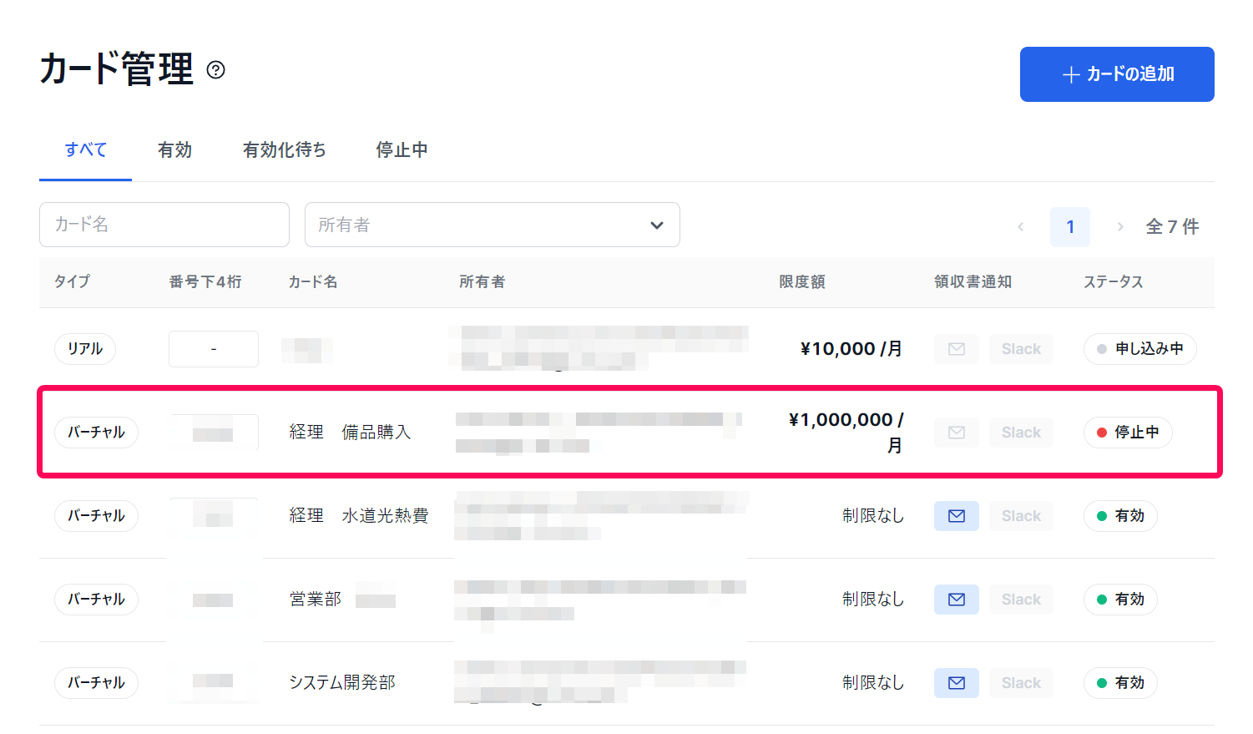Viewport: 1253px width, 734px height.
Task: Click the 有効 status of システム開発部 row
Action: [1120, 683]
